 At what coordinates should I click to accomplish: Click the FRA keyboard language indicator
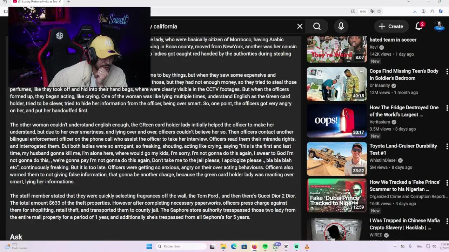pyautogui.click(x=419, y=246)
